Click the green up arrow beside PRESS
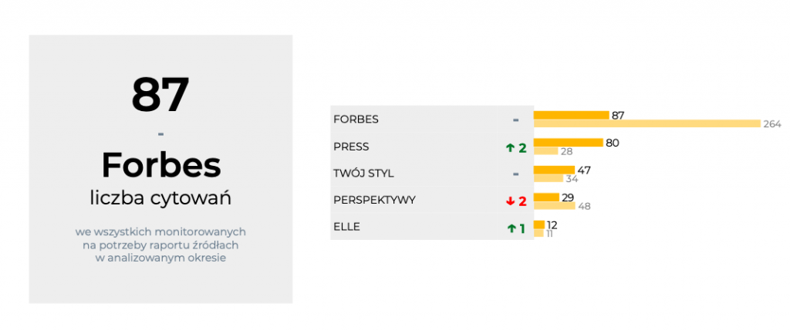 click(510, 147)
